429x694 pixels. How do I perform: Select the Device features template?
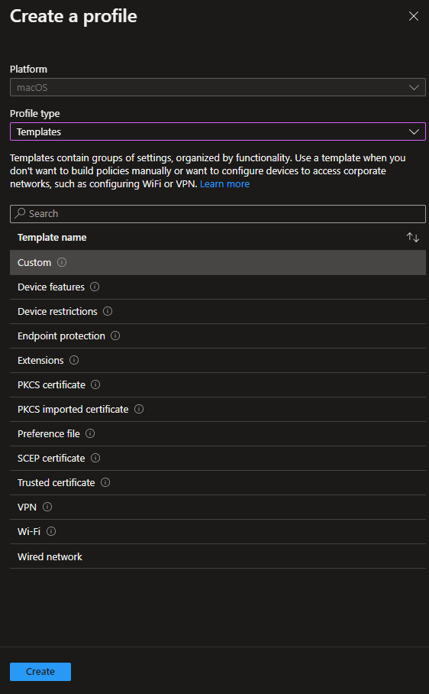click(218, 287)
